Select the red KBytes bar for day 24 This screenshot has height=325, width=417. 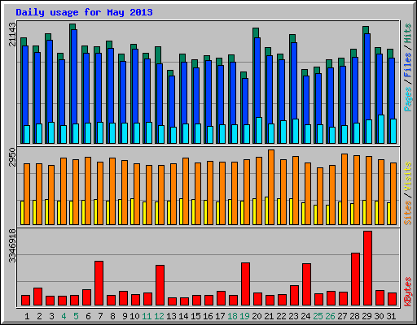point(306,284)
